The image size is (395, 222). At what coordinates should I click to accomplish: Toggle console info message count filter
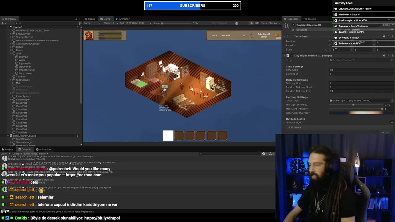point(264,154)
